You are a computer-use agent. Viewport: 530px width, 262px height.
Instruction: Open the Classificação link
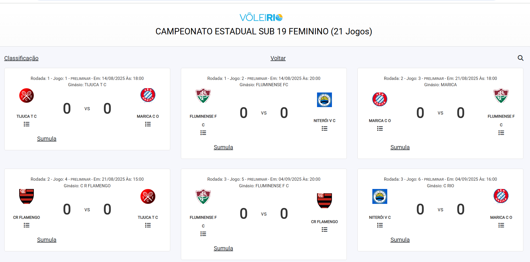(x=21, y=58)
